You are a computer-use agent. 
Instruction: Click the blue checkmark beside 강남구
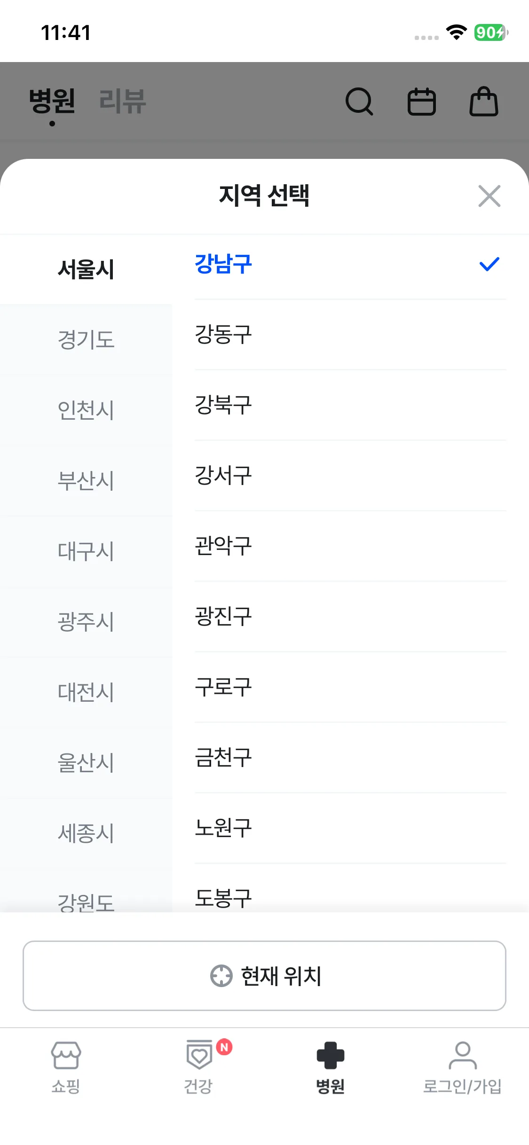coord(489,264)
